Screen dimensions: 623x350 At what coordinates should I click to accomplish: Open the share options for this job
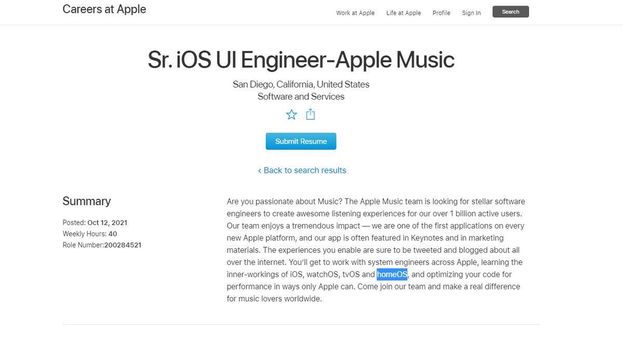[x=310, y=114]
